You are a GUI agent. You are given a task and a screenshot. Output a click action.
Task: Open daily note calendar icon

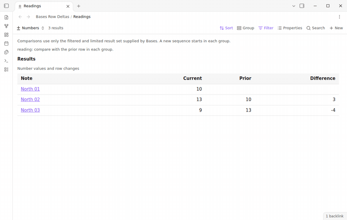[7, 44]
